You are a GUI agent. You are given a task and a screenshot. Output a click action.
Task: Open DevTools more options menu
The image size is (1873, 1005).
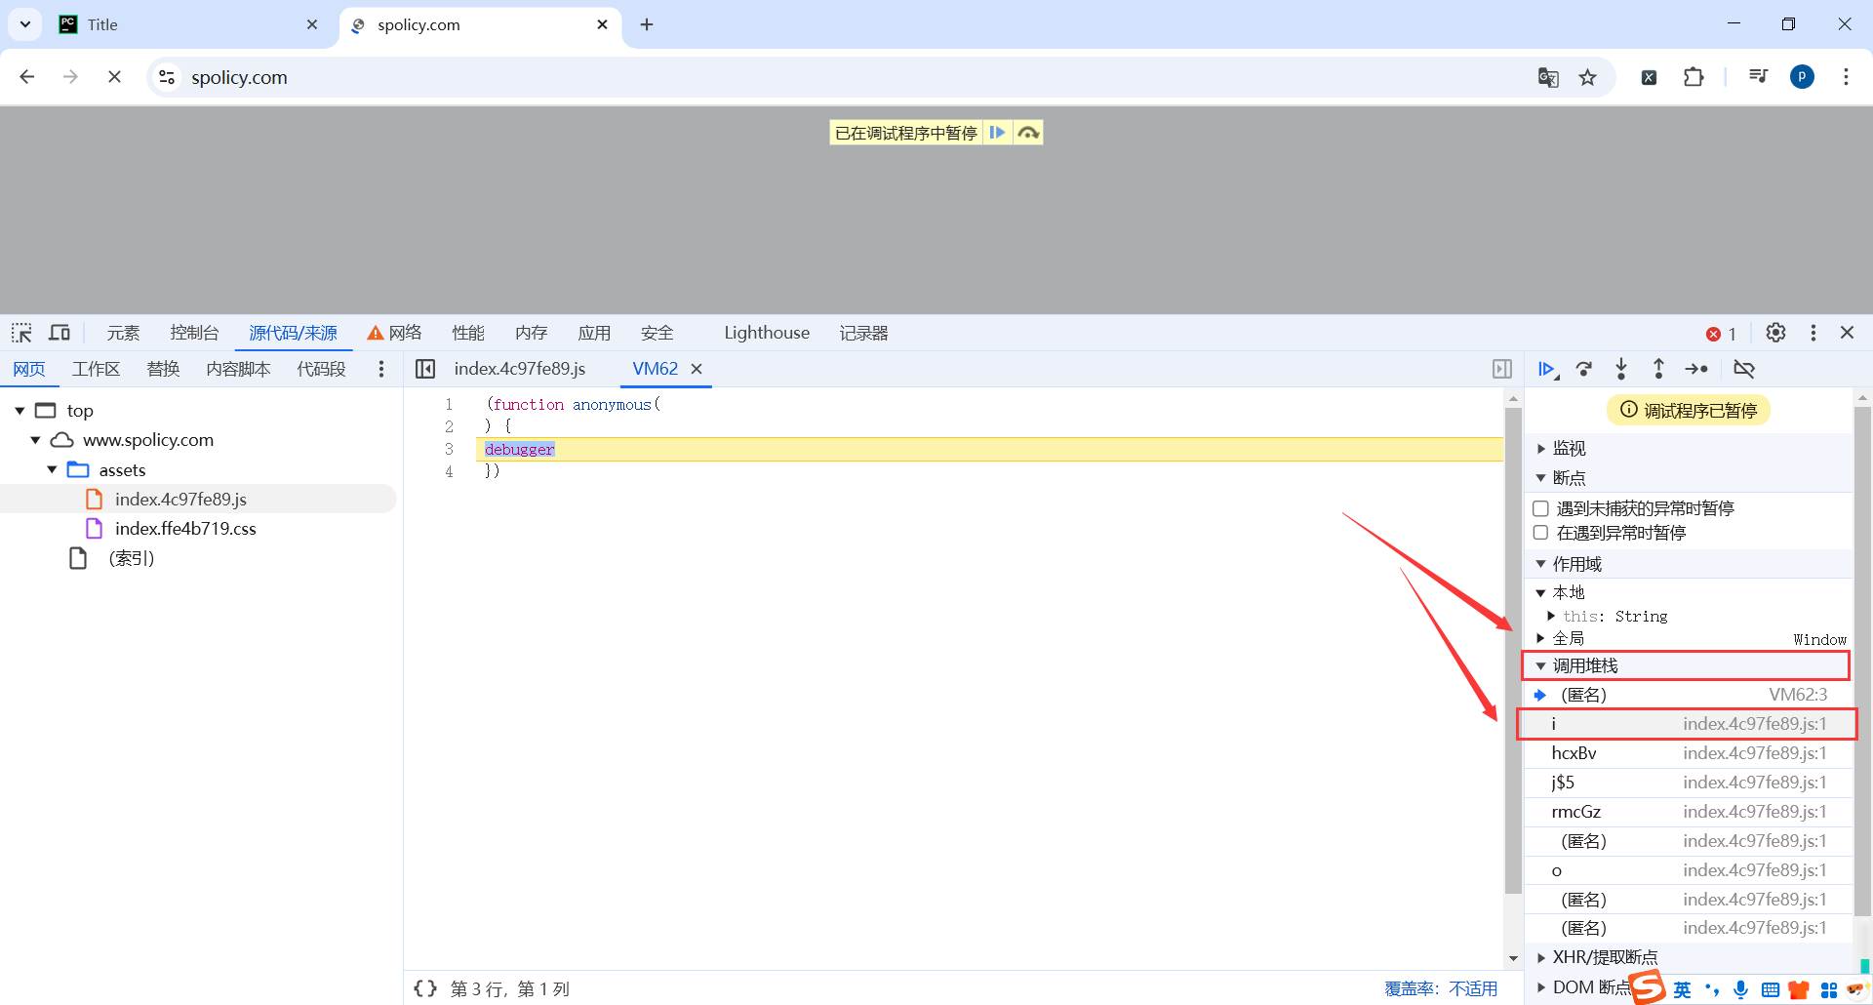1813,333
